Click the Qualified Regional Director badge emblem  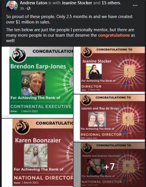tap(128, 119)
